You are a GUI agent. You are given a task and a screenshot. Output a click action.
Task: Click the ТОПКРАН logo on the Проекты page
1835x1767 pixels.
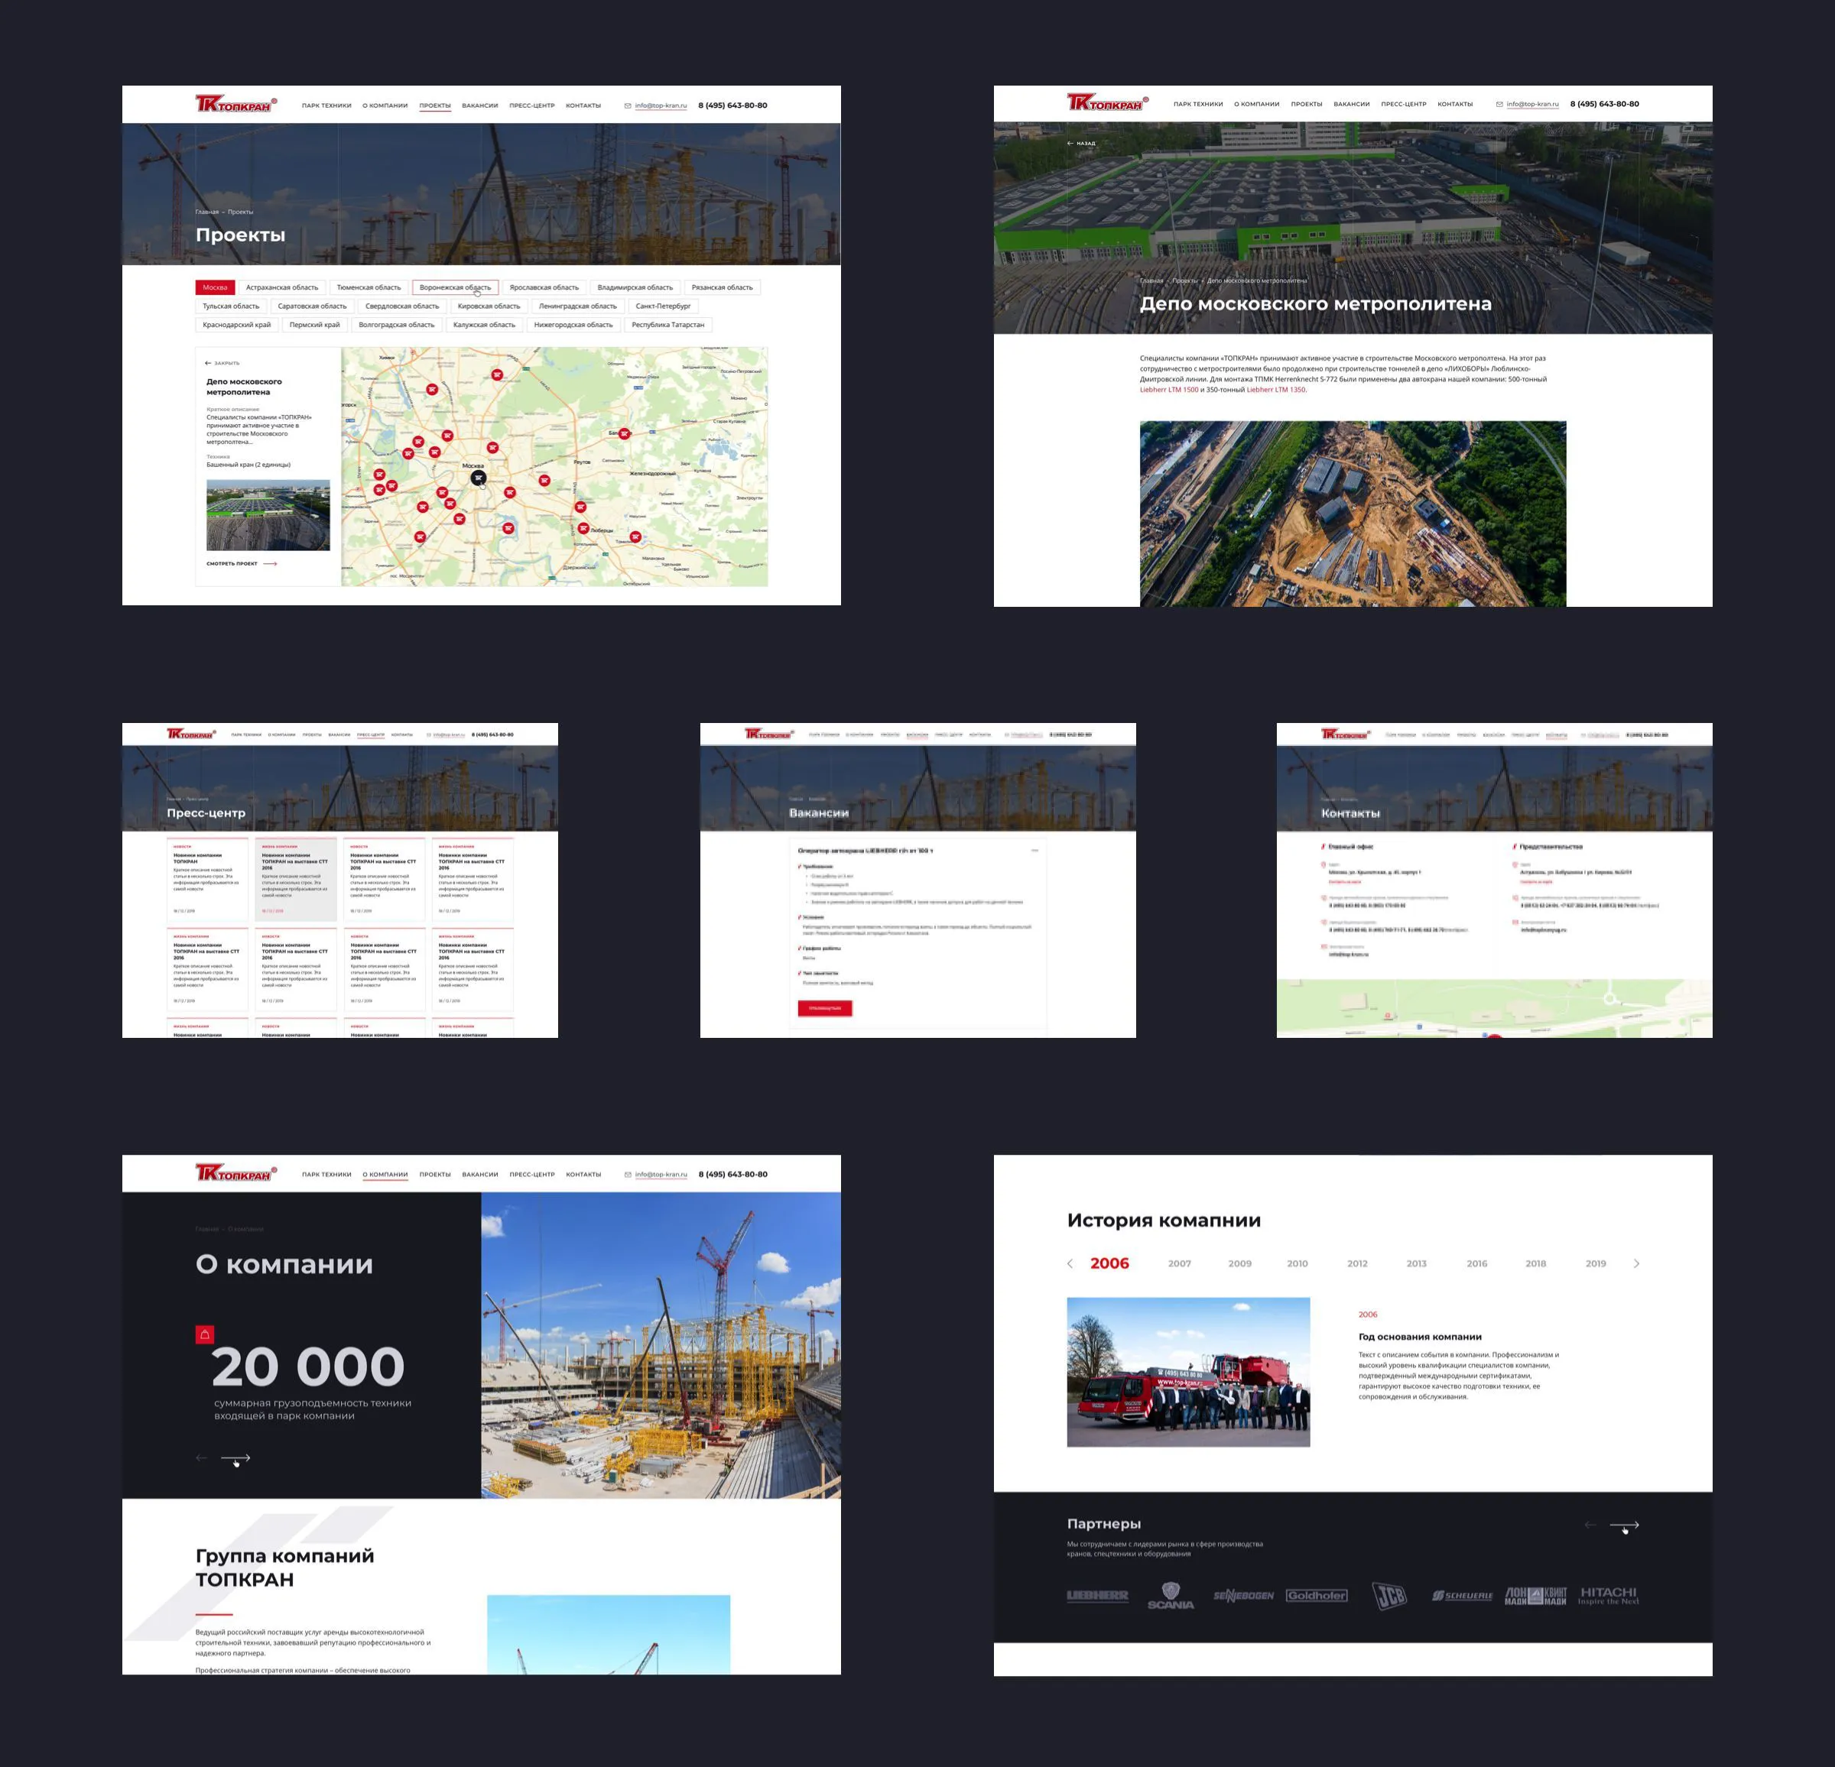pyautogui.click(x=236, y=104)
